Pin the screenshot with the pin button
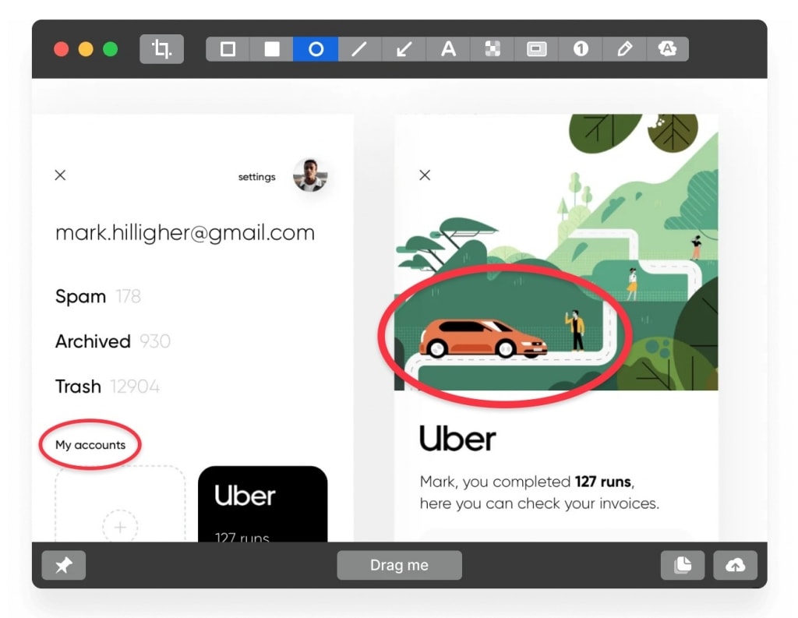Viewport: 798px width, 618px height. coord(64,565)
